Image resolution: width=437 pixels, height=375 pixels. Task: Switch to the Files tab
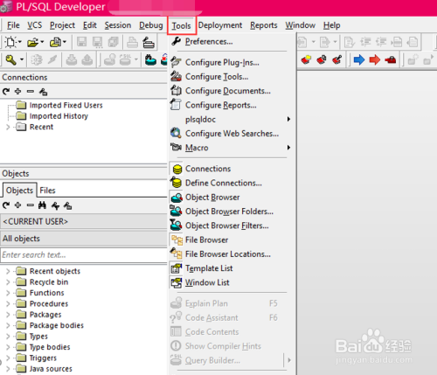pos(47,191)
